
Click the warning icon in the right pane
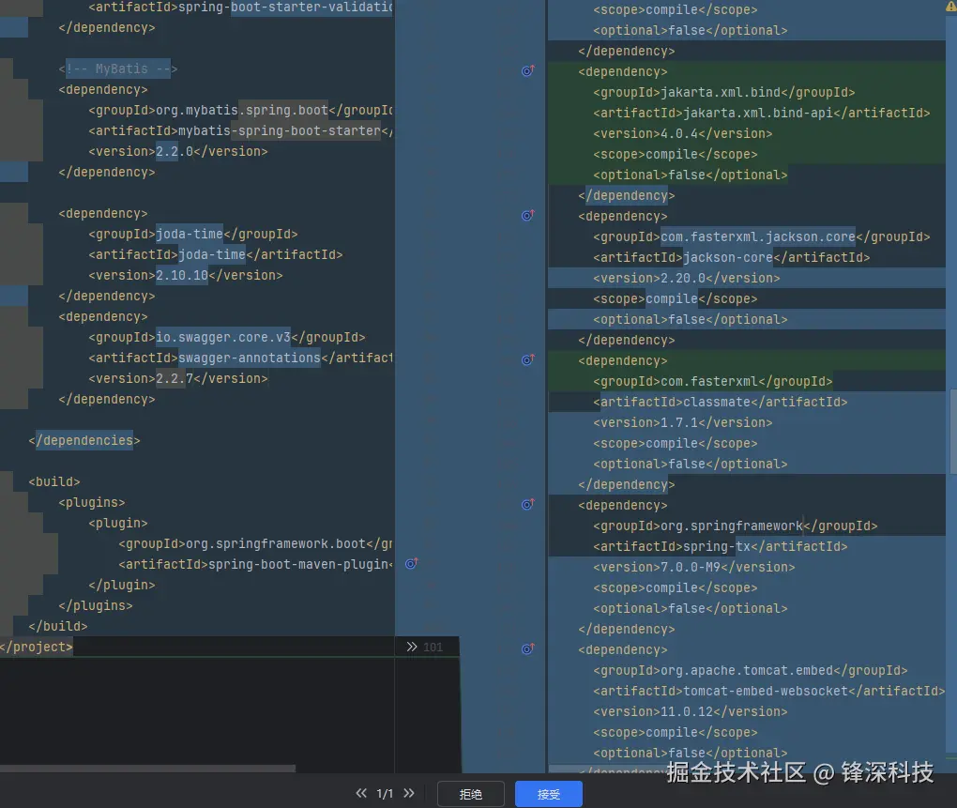coord(950,6)
